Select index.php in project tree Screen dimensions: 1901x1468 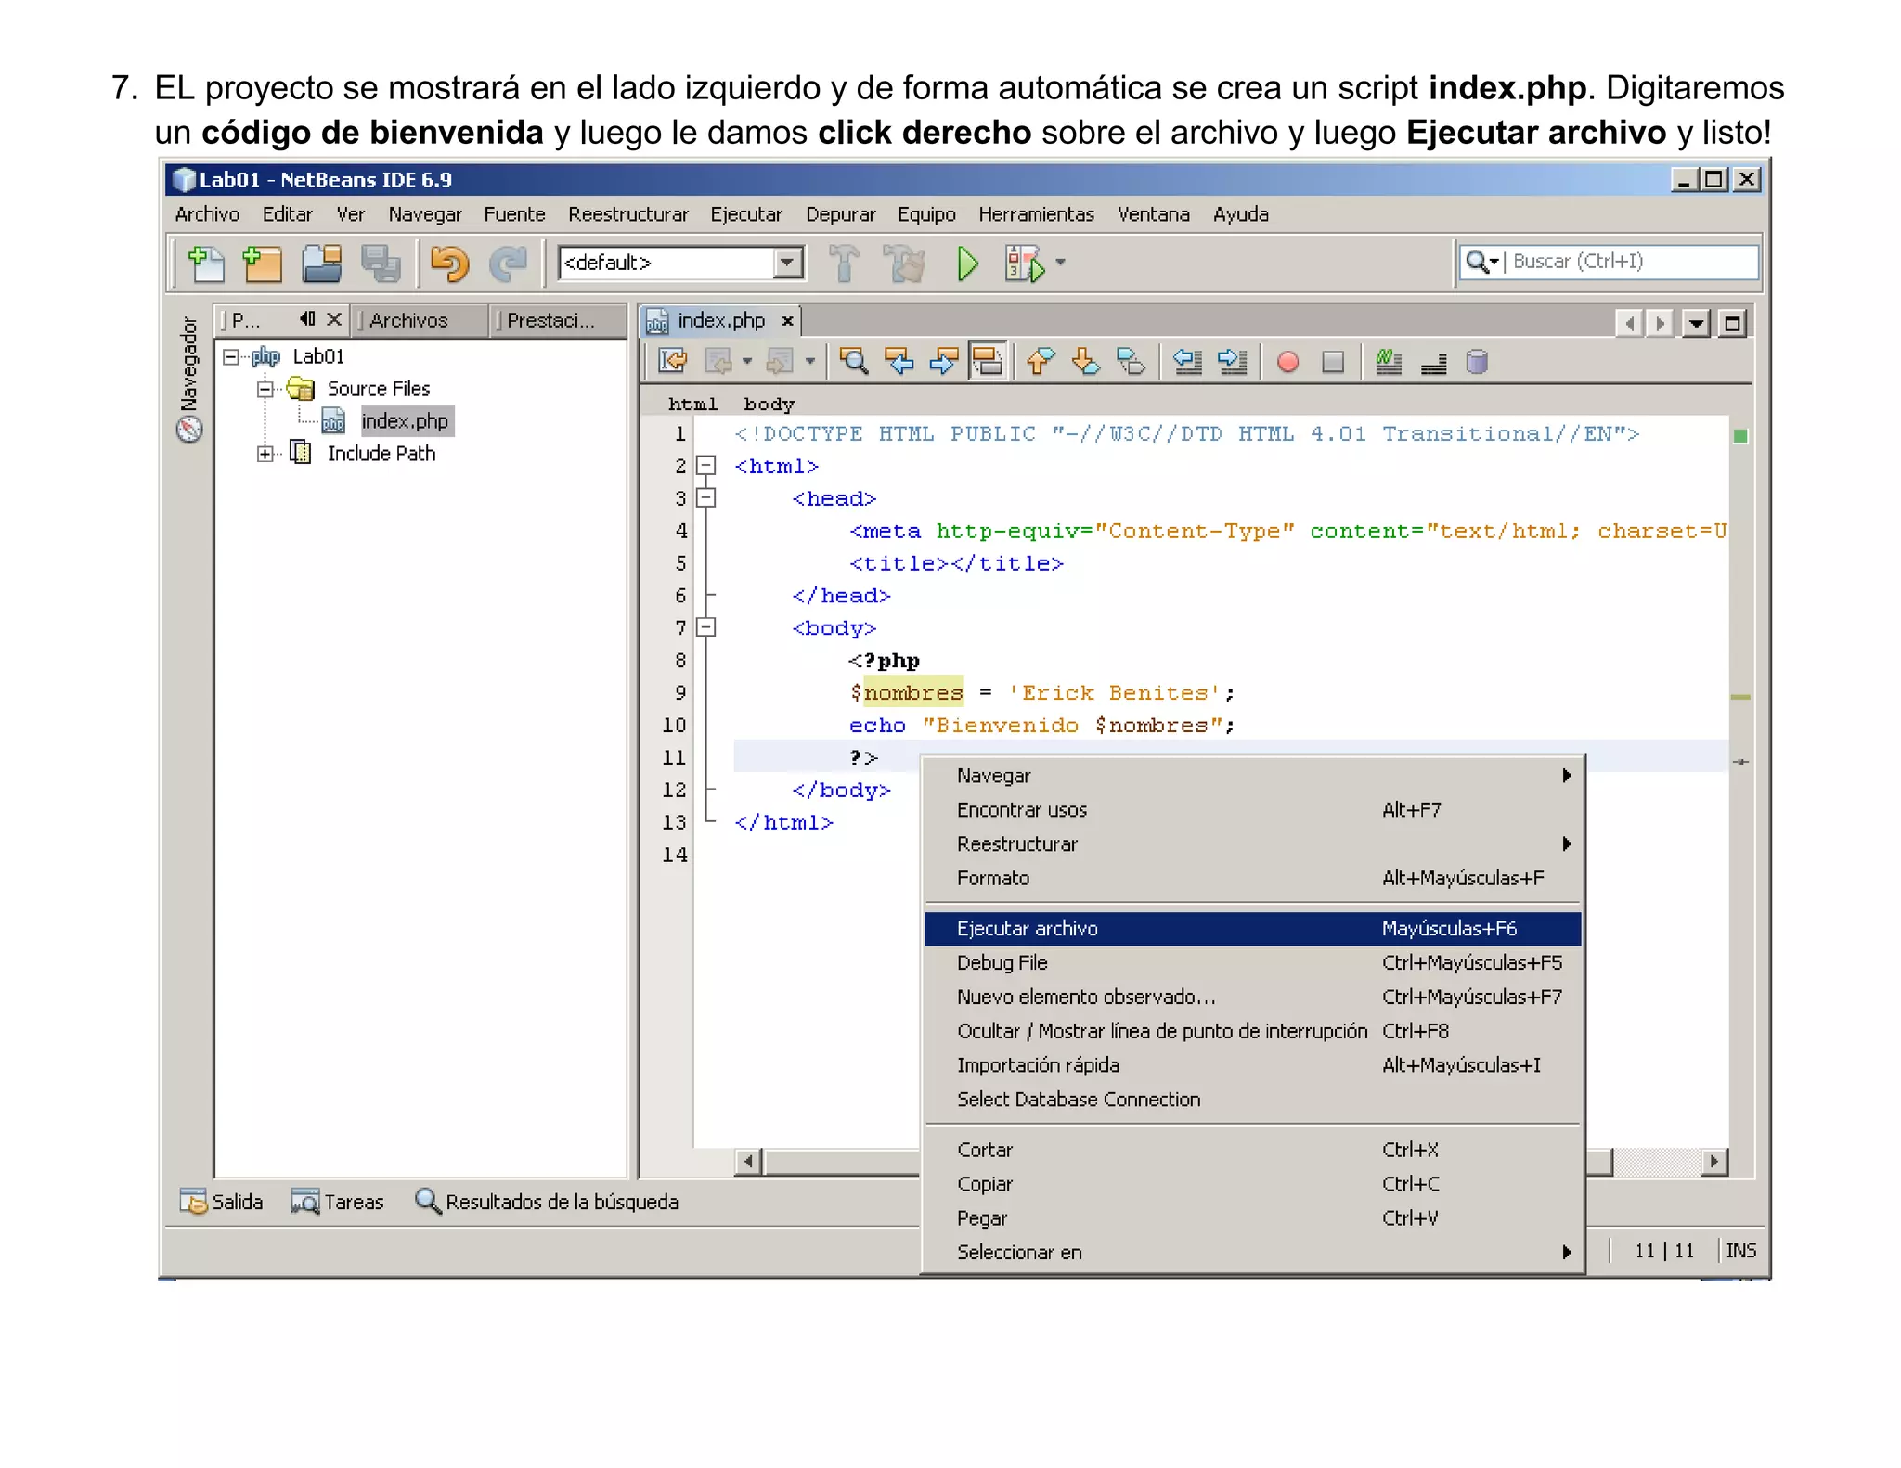pos(404,421)
